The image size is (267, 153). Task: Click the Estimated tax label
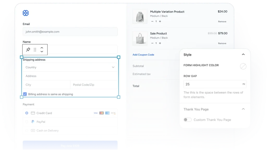pos(142,74)
